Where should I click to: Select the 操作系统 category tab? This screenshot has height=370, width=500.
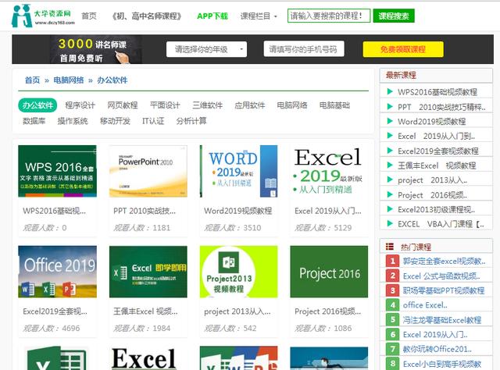tap(73, 121)
